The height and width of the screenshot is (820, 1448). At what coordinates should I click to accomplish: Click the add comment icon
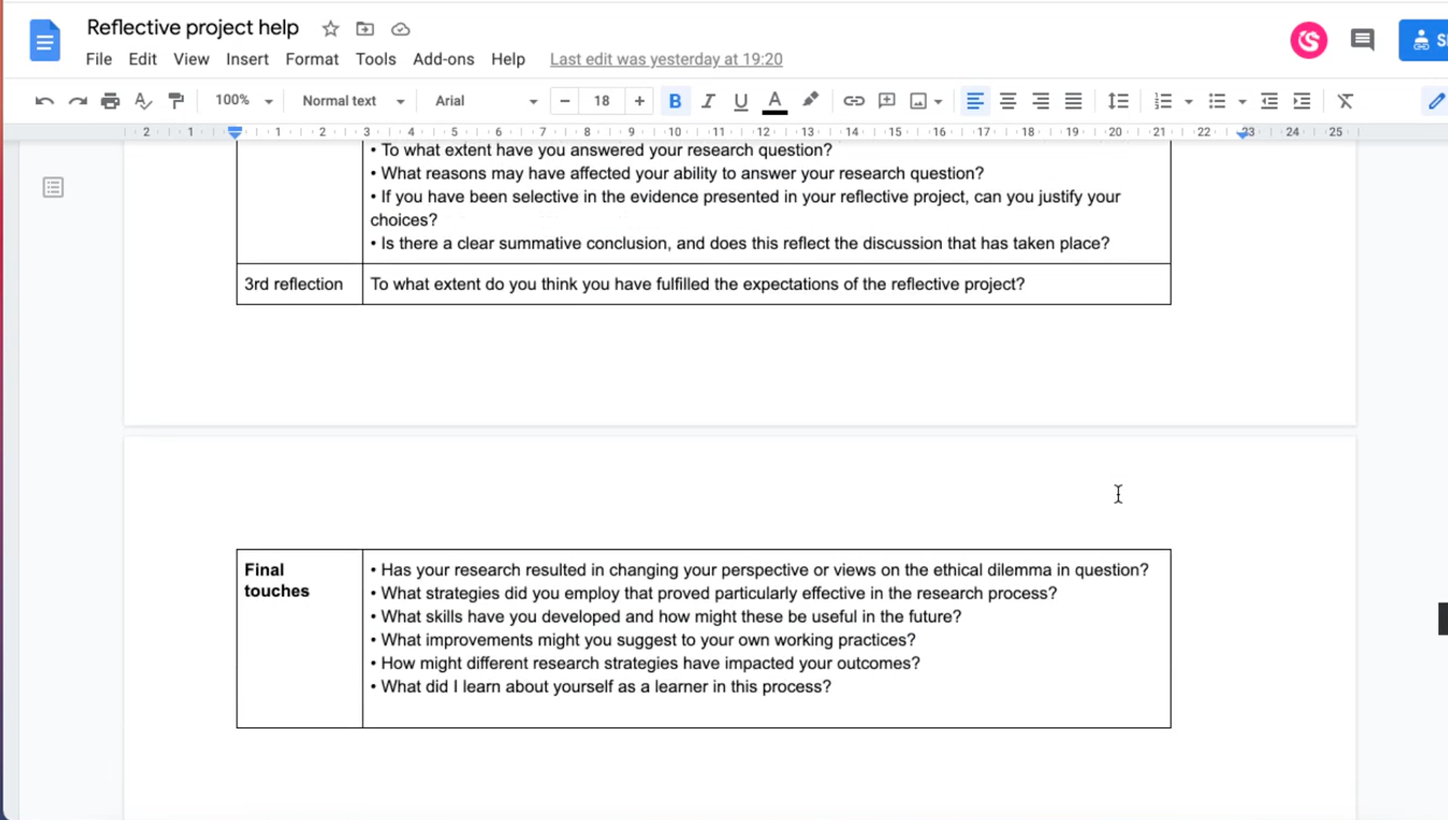point(886,101)
